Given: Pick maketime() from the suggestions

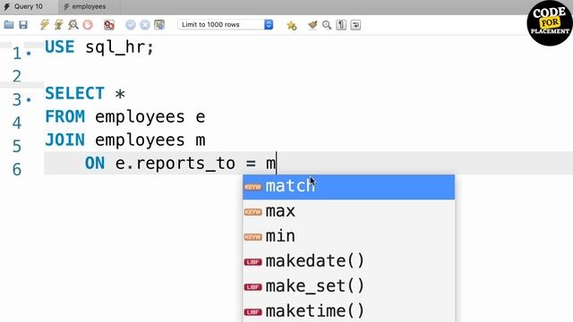Looking at the screenshot, I should (x=348, y=311).
